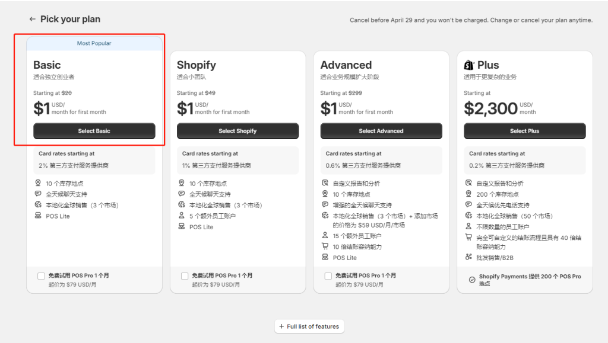
Task: Click the Shopify bag icon beside the Plus title
Action: pos(470,65)
